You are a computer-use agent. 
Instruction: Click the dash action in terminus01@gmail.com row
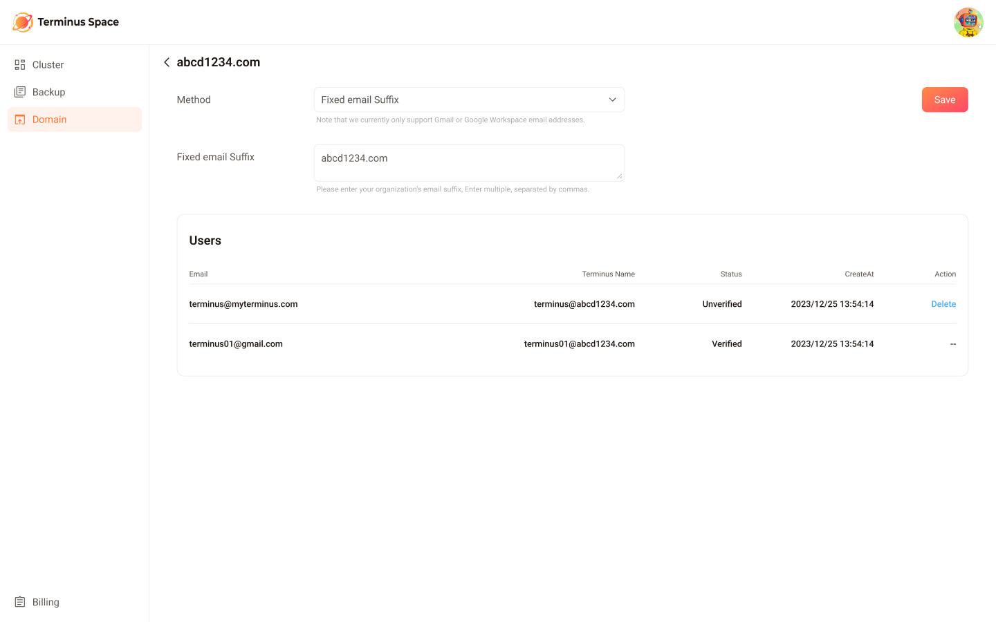click(953, 343)
